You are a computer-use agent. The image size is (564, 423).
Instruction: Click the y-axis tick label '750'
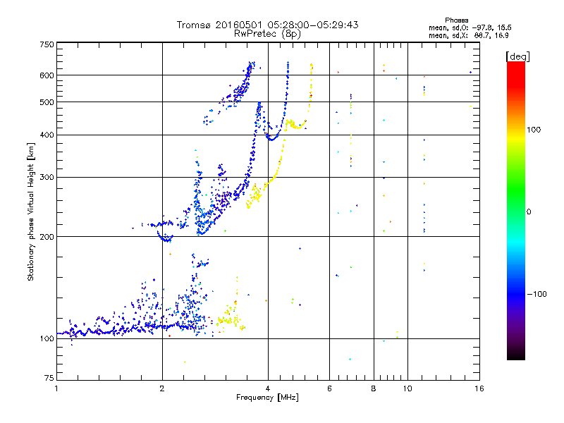click(x=47, y=45)
